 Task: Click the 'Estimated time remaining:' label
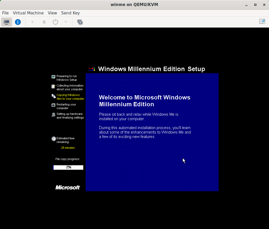click(65, 140)
